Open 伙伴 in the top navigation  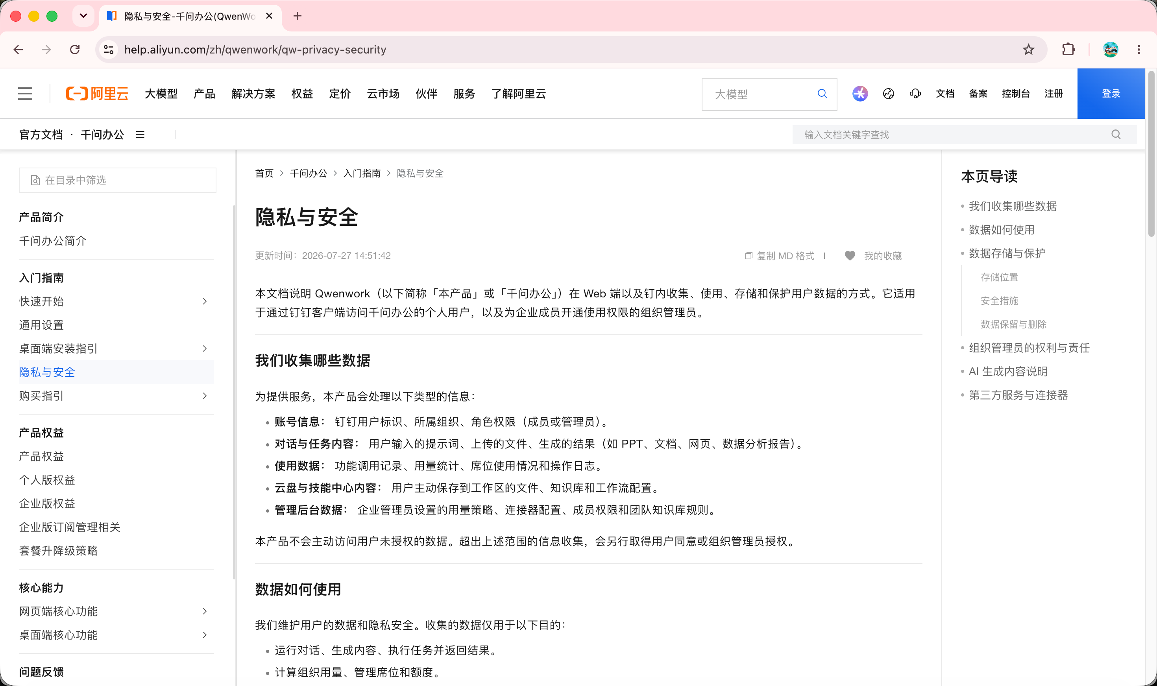(426, 94)
